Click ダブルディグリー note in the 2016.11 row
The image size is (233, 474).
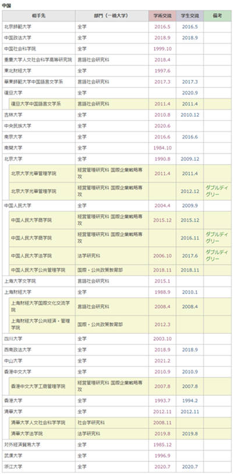point(217,238)
